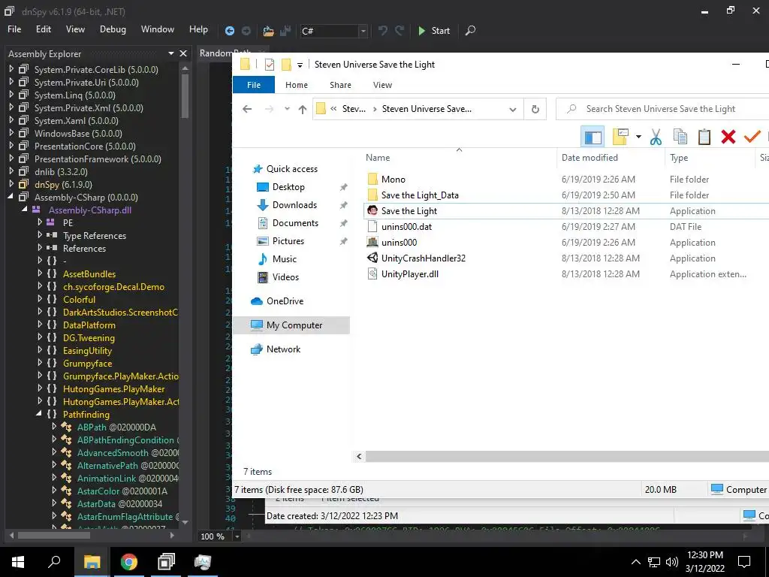Click Properties checkmark icon in Explorer title bar
This screenshot has width=769, height=577.
point(270,65)
